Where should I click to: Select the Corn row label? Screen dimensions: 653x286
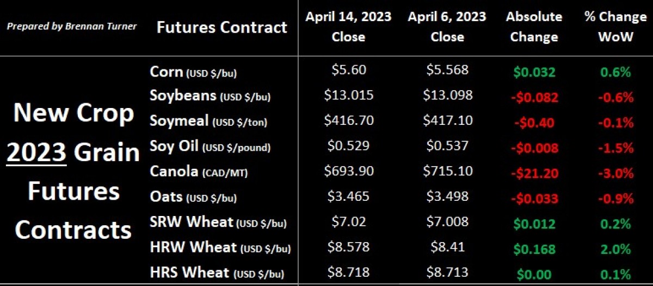[x=193, y=71]
